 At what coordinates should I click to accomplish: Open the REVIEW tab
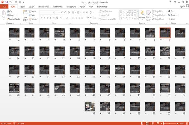[83, 7]
